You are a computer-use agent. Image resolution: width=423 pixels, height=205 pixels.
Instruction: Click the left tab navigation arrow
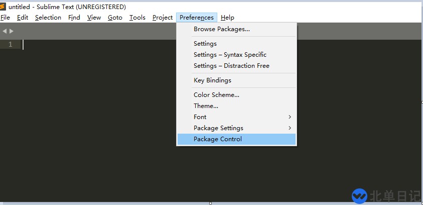coord(5,31)
